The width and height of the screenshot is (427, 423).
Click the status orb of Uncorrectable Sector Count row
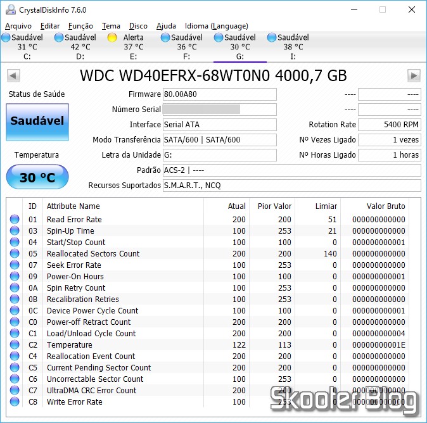pyautogui.click(x=15, y=379)
